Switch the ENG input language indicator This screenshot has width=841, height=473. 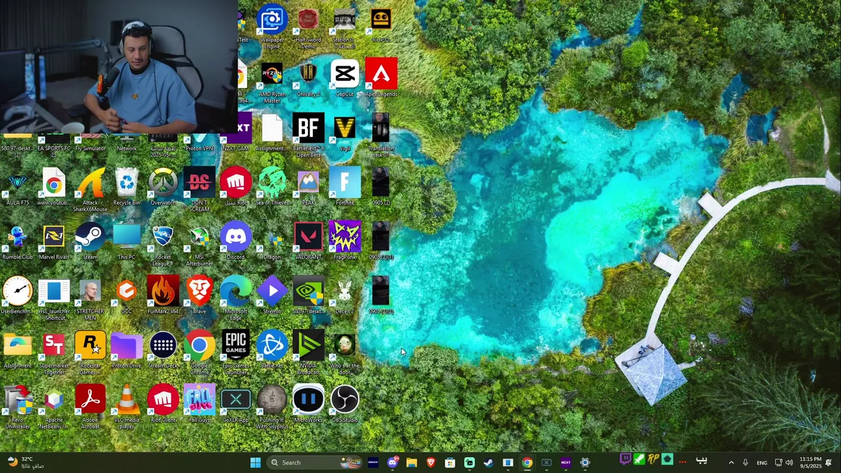(761, 462)
